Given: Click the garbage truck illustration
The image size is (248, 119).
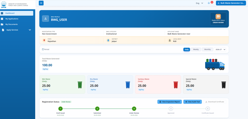Looking at the screenshot, I should point(215,64).
